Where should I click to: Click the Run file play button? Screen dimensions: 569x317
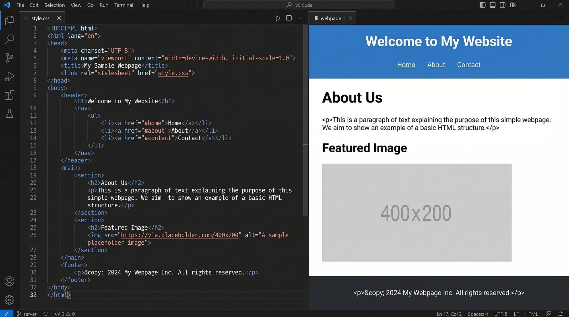[278, 18]
